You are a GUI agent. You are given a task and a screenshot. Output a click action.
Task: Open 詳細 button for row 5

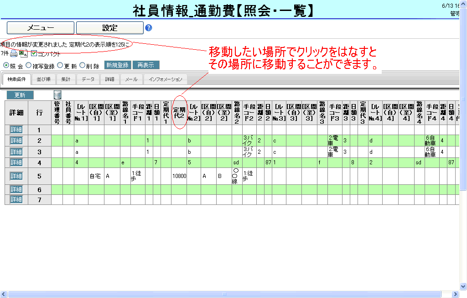[x=16, y=176]
